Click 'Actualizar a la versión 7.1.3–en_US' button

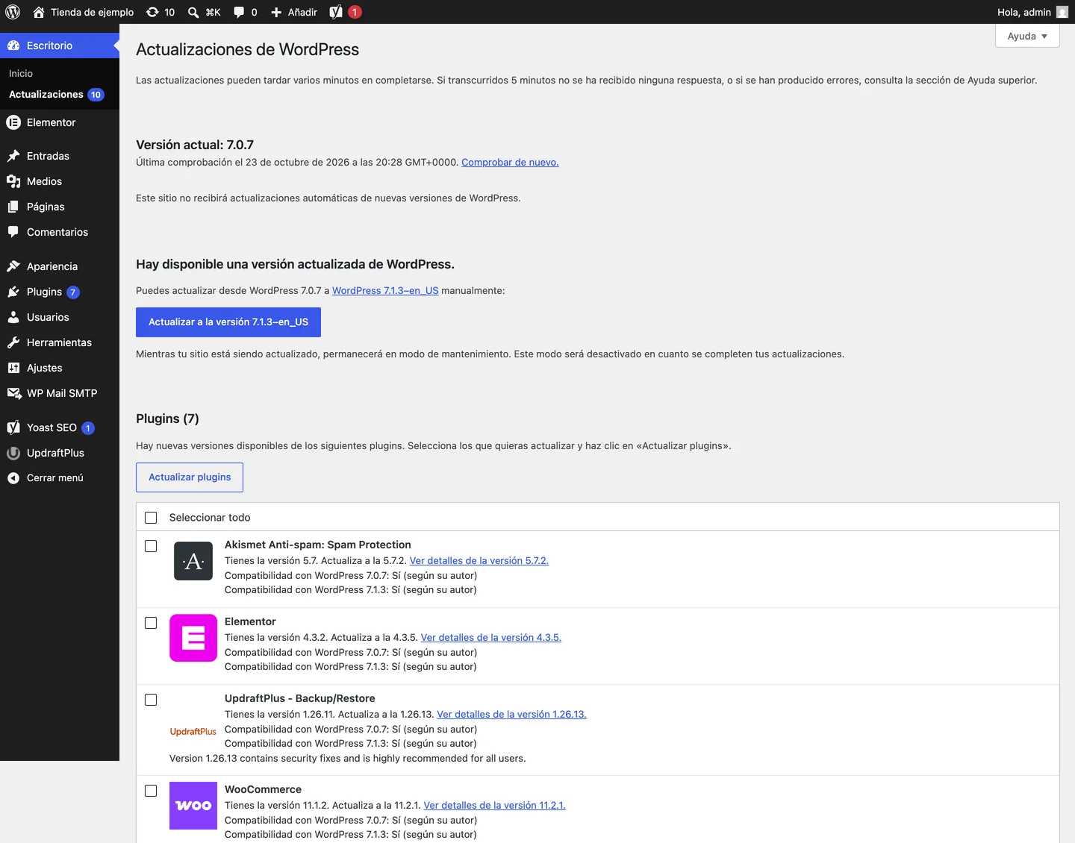point(228,322)
